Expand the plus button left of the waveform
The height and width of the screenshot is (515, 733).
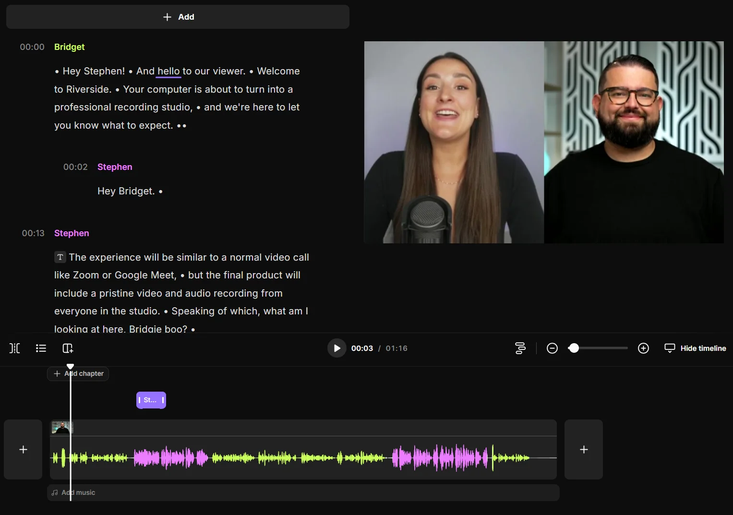click(23, 449)
